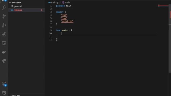
Task: Open the Run and Debug view
Action: [4, 25]
